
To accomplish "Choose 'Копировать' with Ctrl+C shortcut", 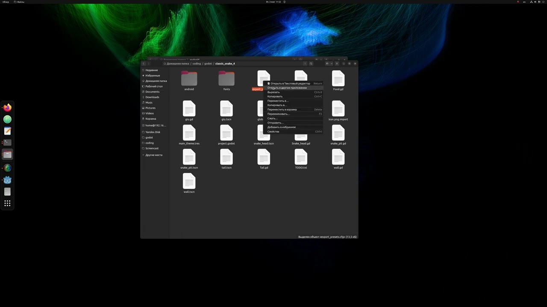I will (293, 96).
